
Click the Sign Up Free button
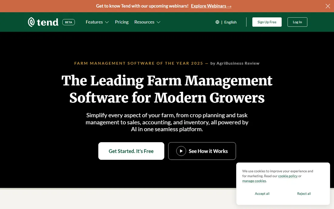pyautogui.click(x=267, y=22)
